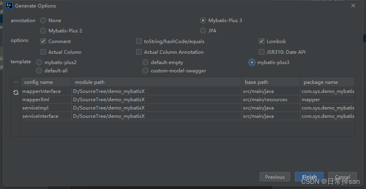
Task: Select the Mybatis-Plus 2 annotation option
Action: tap(43, 31)
